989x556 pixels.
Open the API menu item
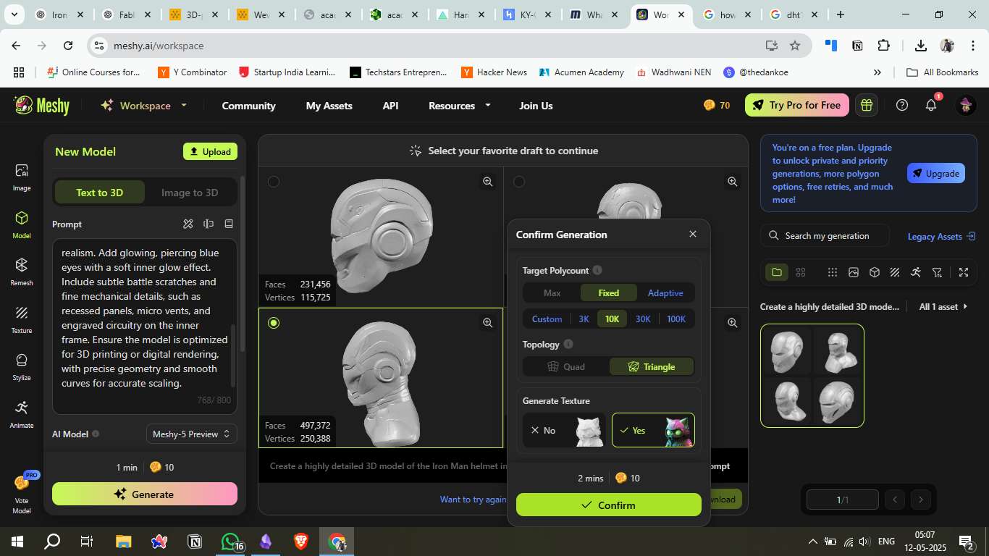click(390, 105)
